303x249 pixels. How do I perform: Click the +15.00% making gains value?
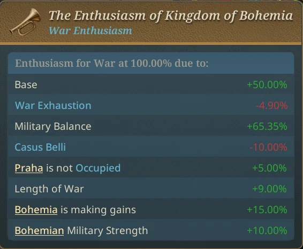coord(267,210)
